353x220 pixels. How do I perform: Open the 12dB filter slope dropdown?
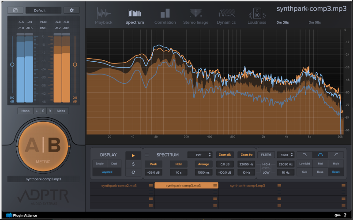285,155
